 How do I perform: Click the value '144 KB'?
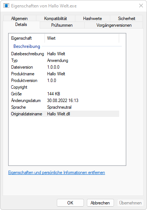point(53,94)
